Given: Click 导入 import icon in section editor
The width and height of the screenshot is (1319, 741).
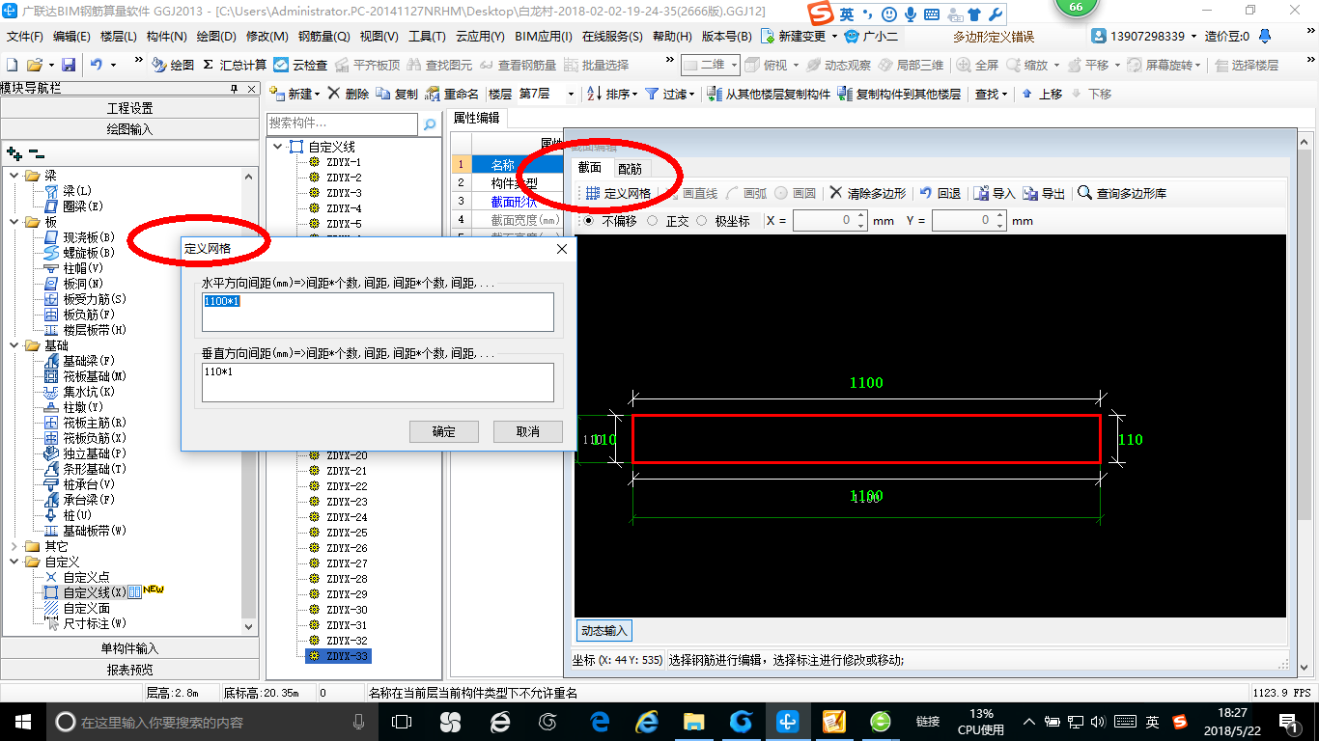Looking at the screenshot, I should [995, 193].
